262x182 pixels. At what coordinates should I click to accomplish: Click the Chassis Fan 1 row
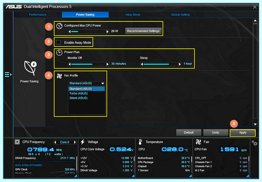tap(221, 162)
